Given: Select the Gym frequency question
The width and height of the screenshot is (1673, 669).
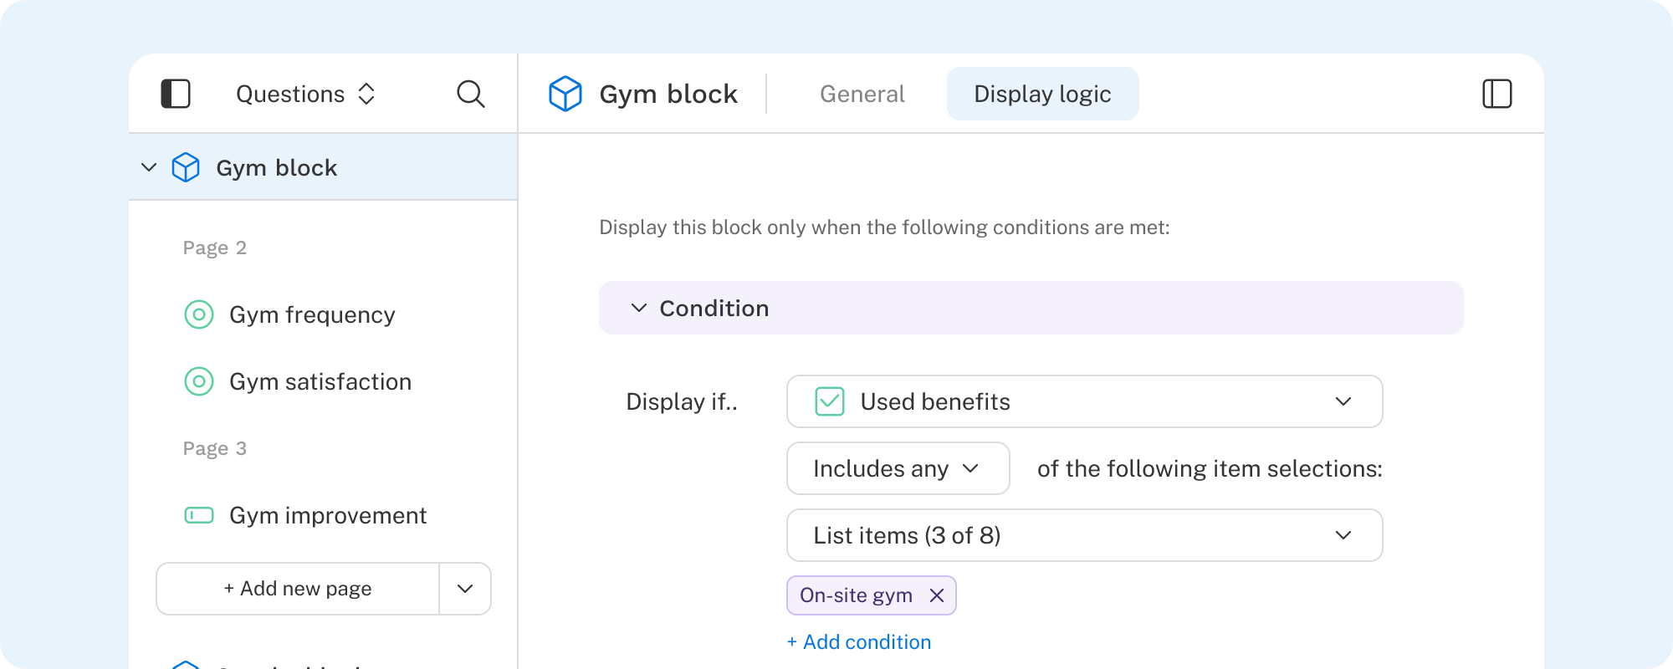Looking at the screenshot, I should pyautogui.click(x=312, y=315).
